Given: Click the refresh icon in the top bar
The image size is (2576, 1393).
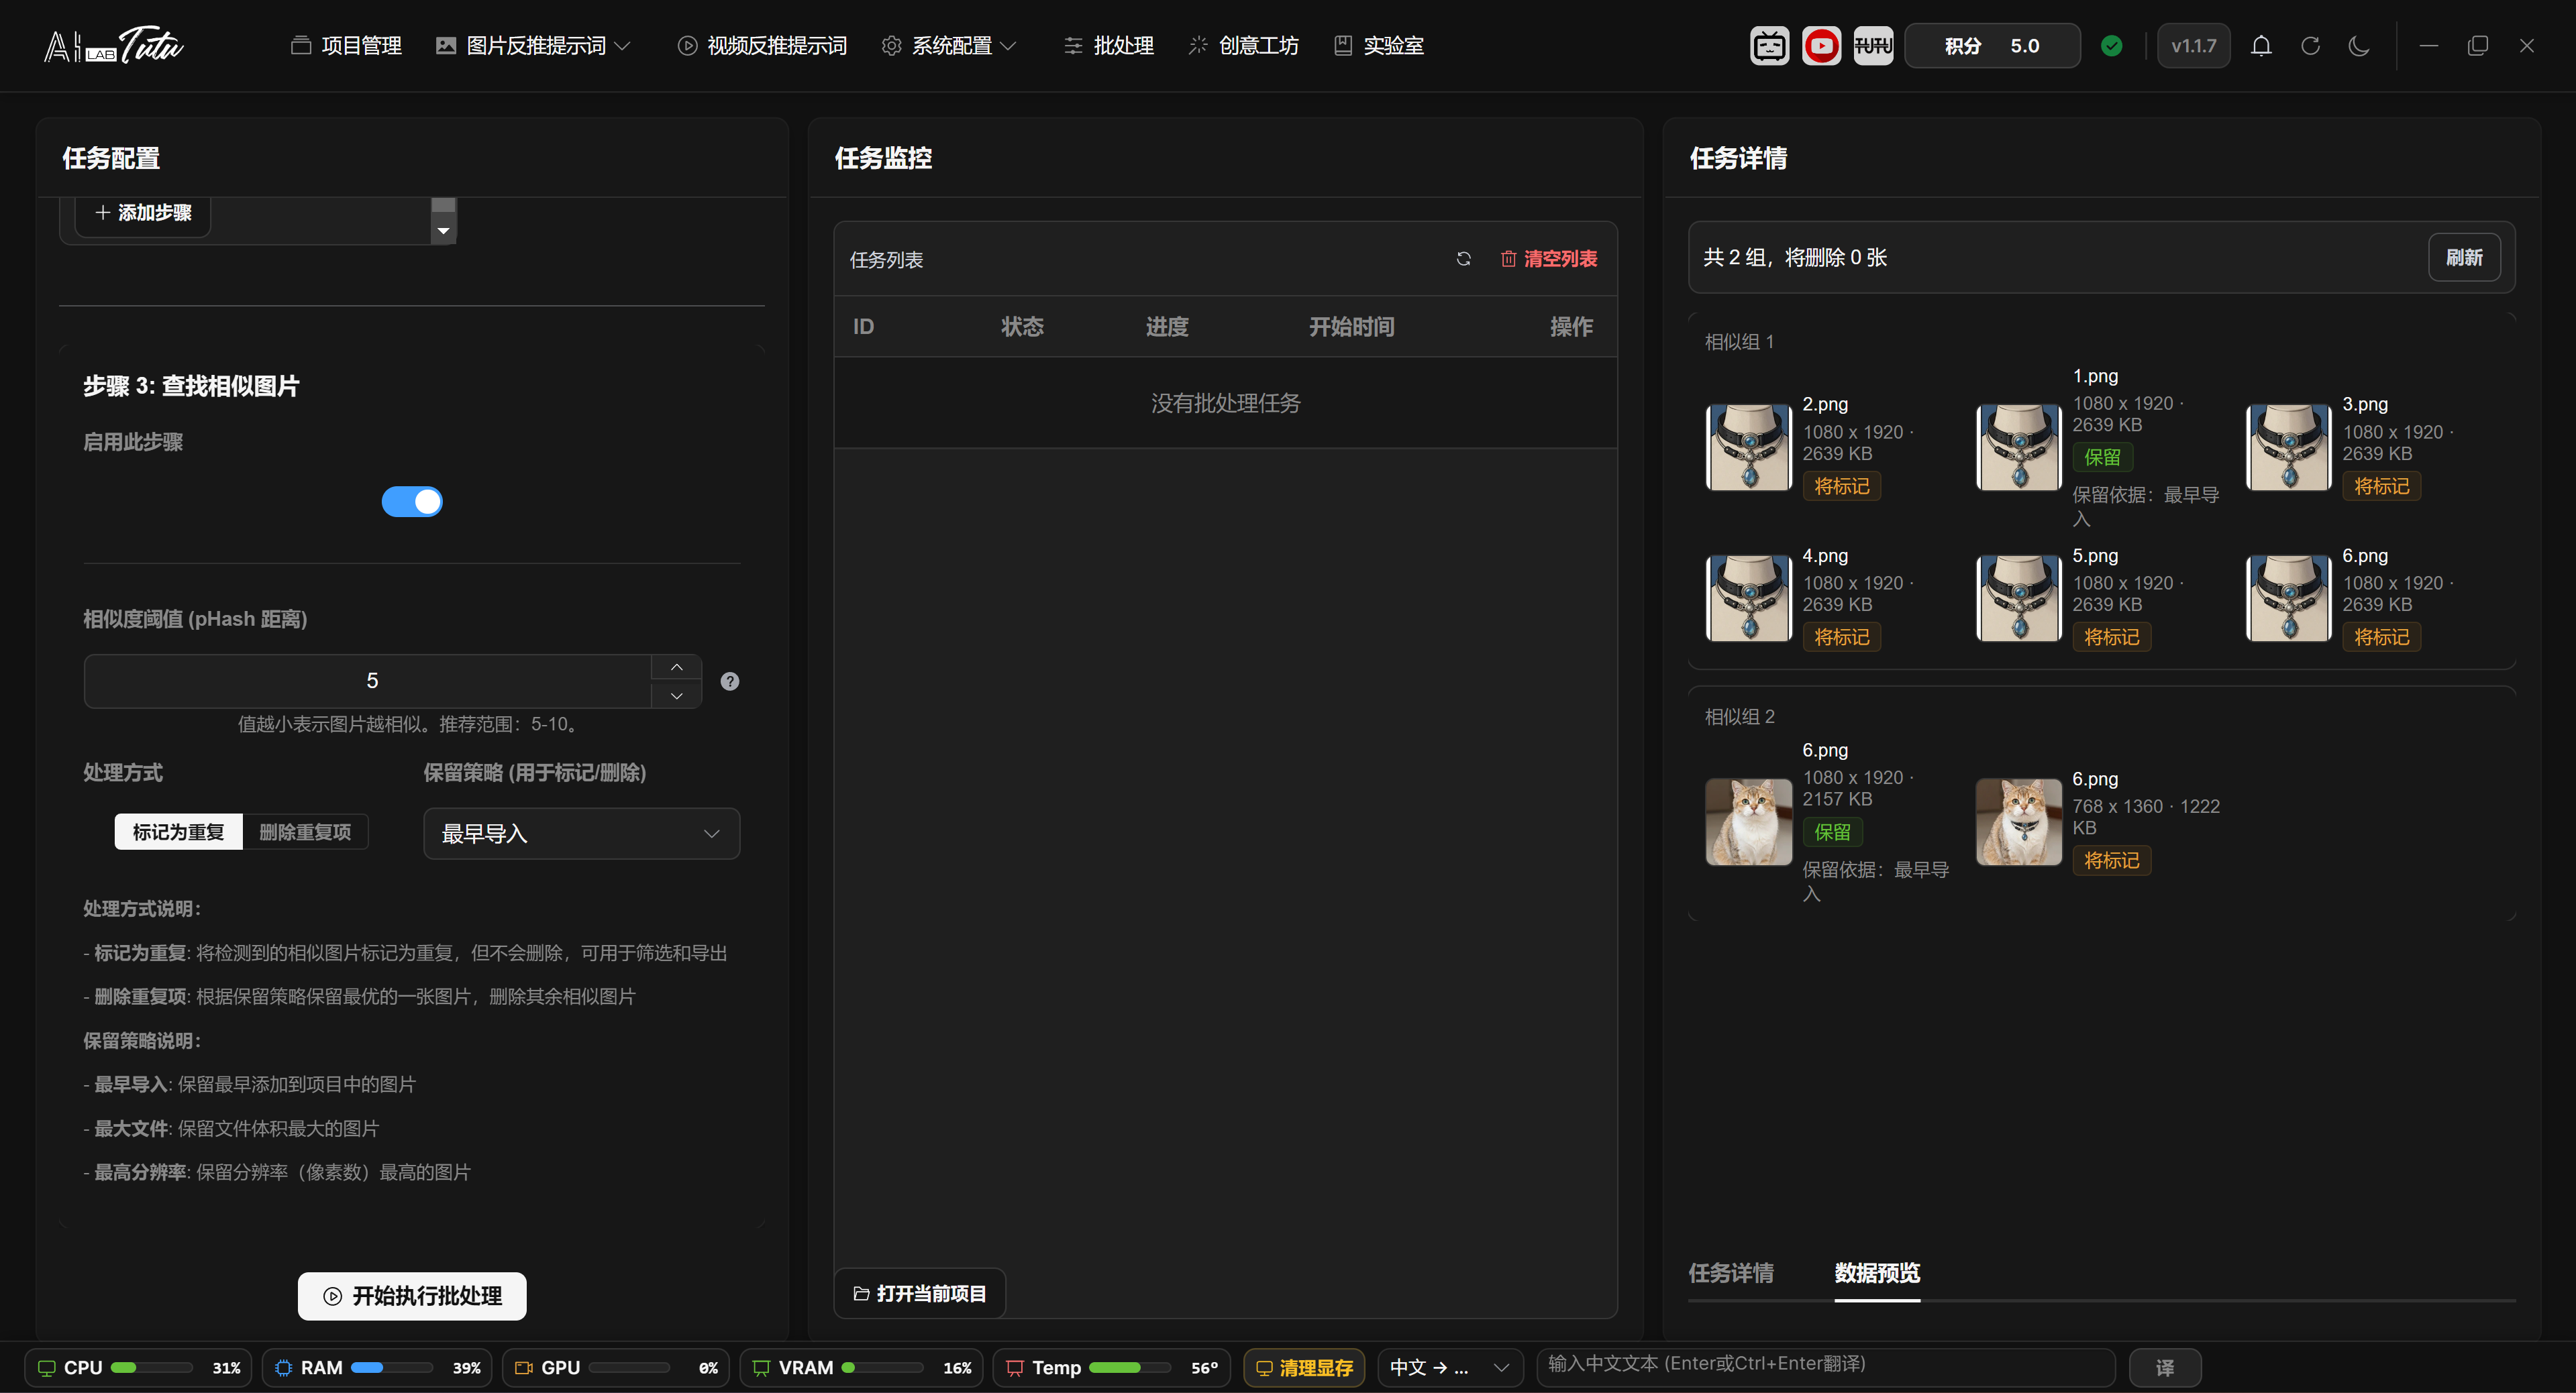Looking at the screenshot, I should (2310, 46).
